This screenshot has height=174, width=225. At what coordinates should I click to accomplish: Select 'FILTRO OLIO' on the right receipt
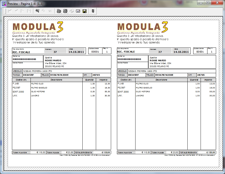142,84
